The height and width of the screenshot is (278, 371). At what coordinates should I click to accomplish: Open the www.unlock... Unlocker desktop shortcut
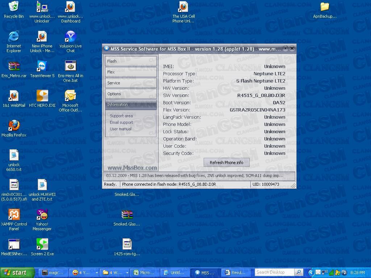pyautogui.click(x=42, y=7)
